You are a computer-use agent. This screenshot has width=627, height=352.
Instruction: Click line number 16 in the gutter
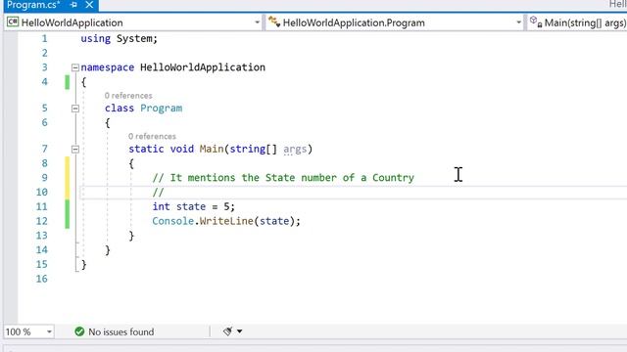point(41,279)
